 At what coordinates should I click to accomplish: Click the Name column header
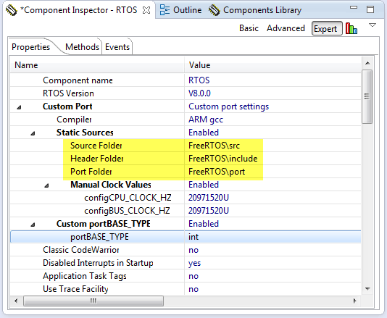(x=97, y=65)
